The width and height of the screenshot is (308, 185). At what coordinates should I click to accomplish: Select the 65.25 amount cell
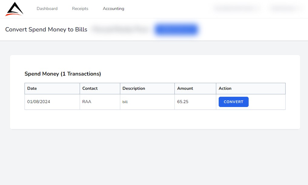(183, 102)
